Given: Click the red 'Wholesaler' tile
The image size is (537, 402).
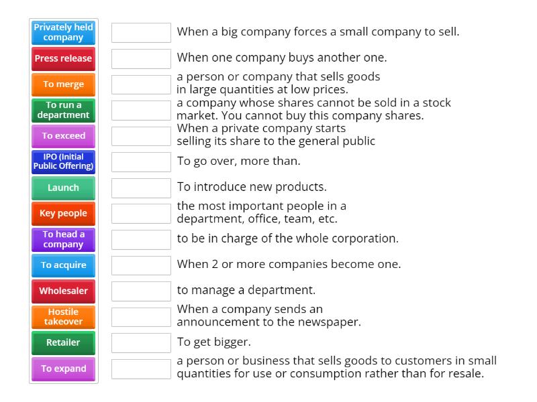Looking at the screenshot, I should (64, 291).
